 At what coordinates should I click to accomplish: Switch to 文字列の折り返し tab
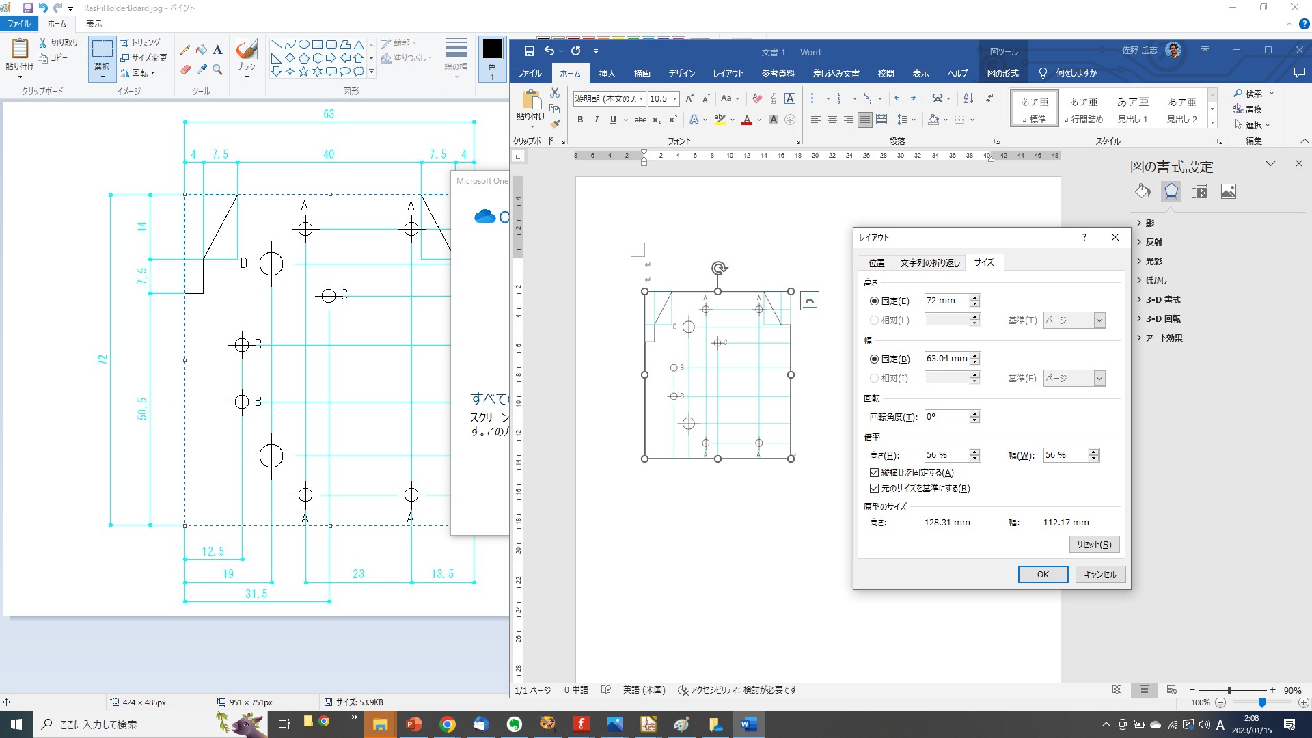929,262
